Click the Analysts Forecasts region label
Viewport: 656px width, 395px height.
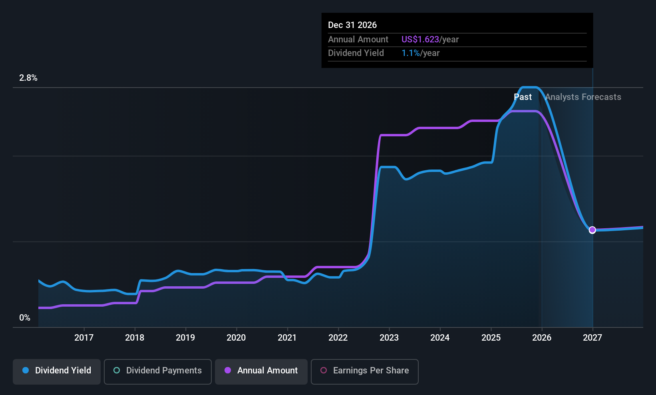583,97
